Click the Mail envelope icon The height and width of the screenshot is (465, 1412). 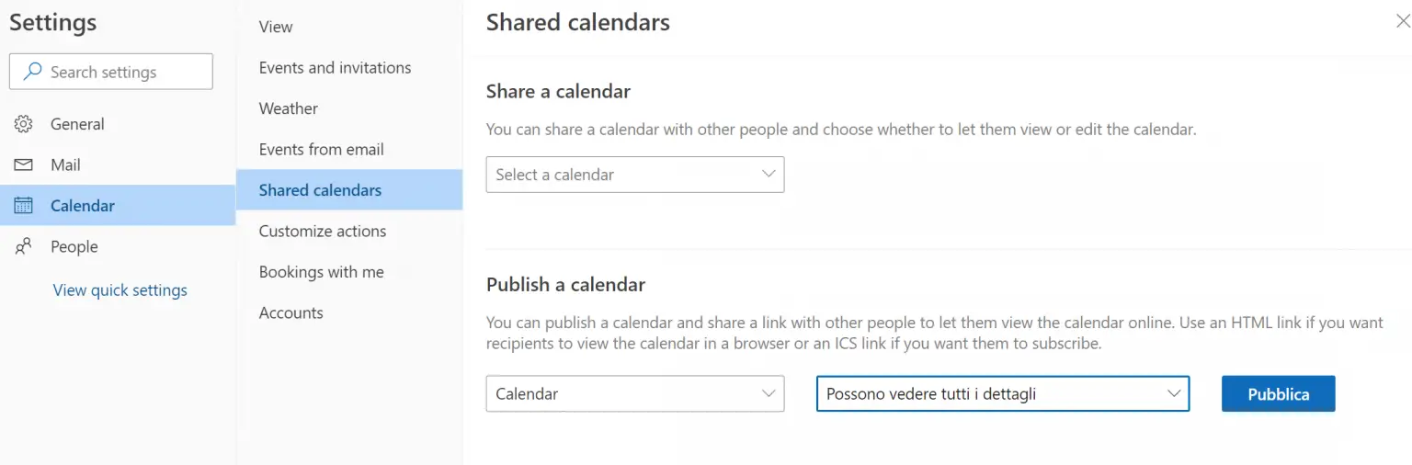(23, 164)
